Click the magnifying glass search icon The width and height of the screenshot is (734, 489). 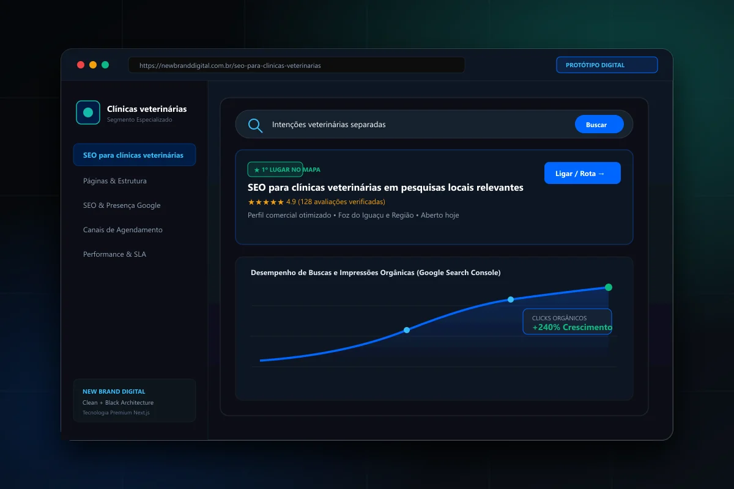click(x=255, y=125)
